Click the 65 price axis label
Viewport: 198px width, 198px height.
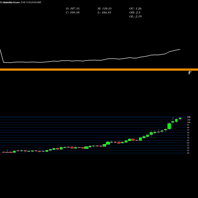188,140
